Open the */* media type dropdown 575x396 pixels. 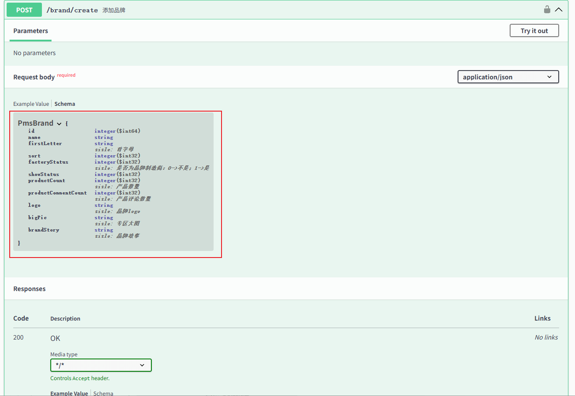[101, 365]
